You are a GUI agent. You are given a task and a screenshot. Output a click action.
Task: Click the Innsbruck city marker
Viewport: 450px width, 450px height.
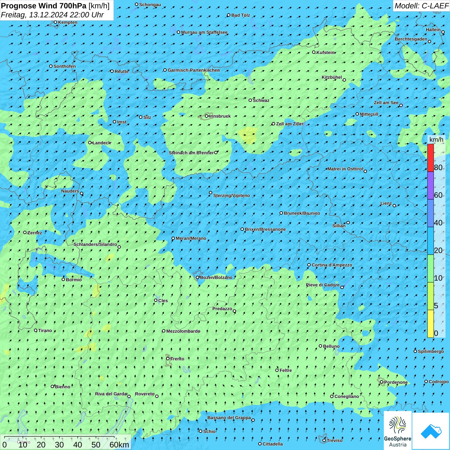pos(207,116)
